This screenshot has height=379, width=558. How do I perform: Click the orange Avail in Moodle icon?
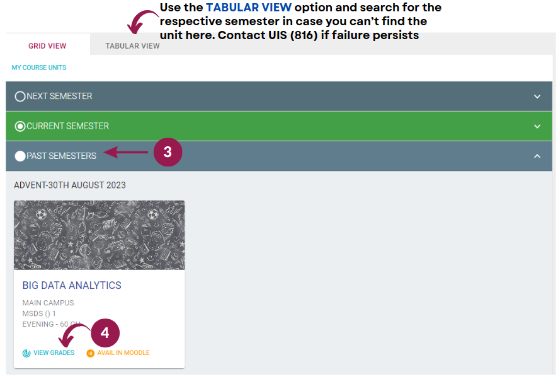(x=91, y=353)
